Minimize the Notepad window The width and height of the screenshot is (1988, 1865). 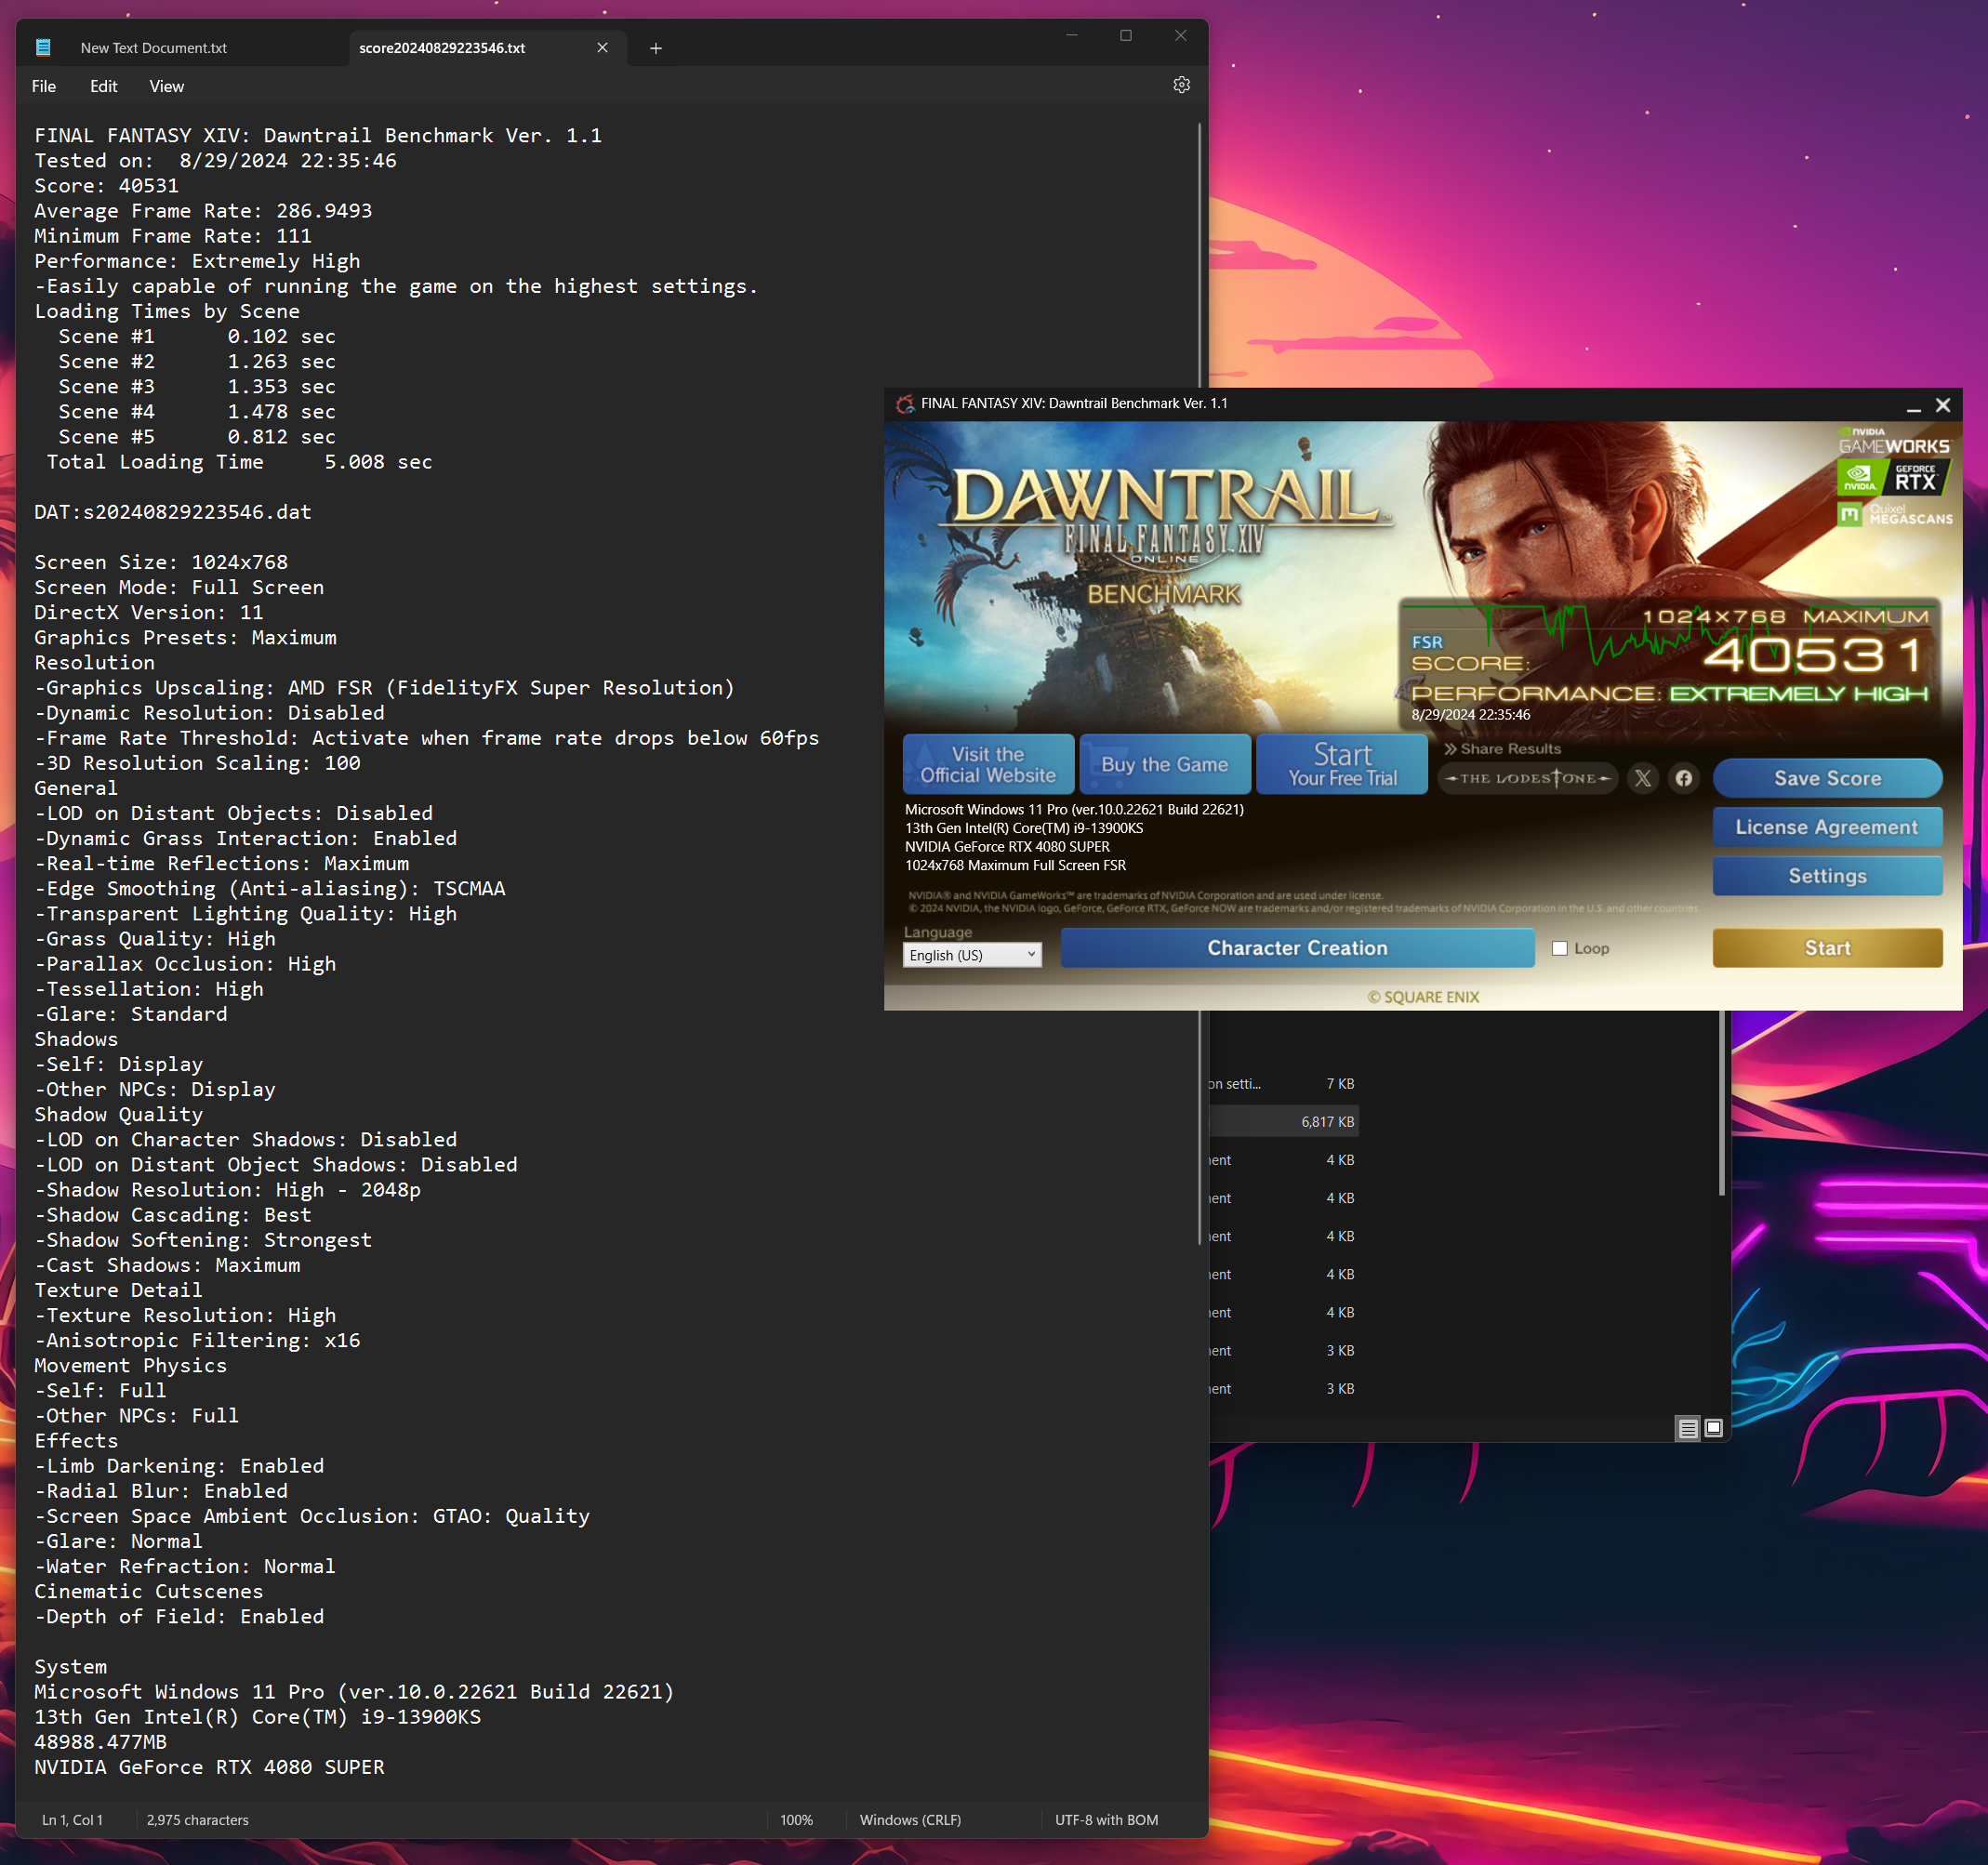pos(1072,35)
